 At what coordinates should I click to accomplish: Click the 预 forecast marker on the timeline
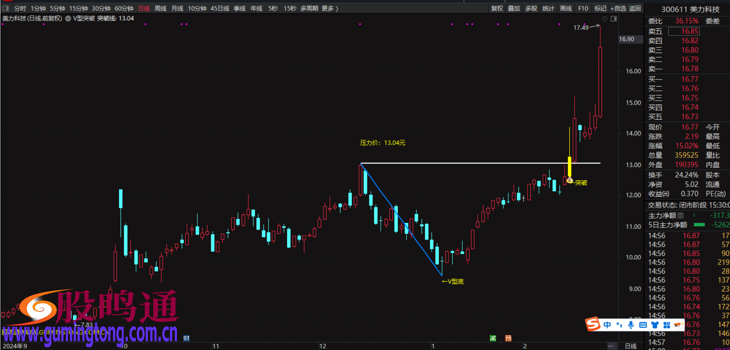(x=508, y=338)
